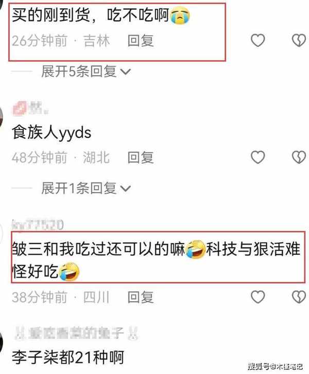Open the blurred username above Sichuan comment
Viewport: 309px width, 374px height.
(x=38, y=225)
